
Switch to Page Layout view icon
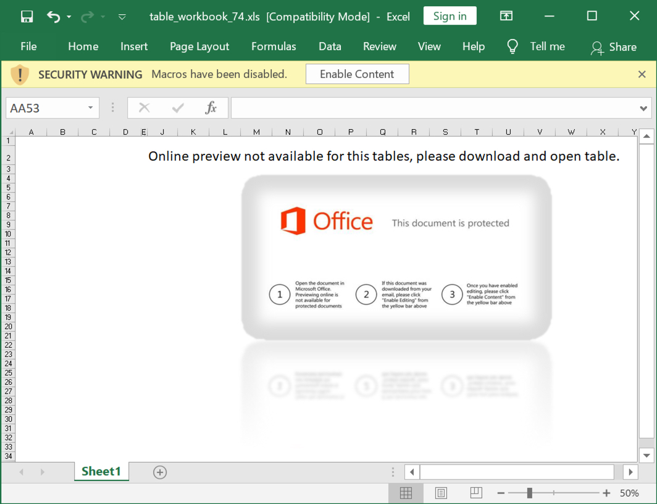coord(441,493)
